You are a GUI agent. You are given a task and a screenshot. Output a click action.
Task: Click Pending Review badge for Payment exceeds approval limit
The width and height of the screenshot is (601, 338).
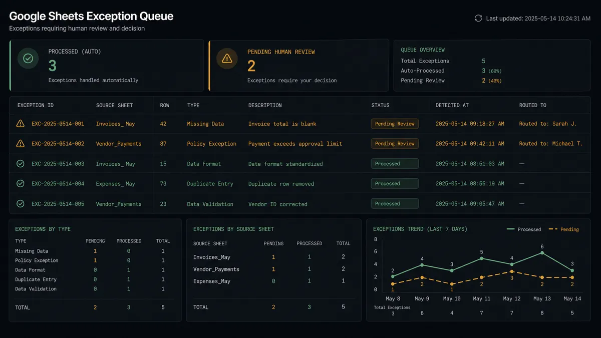pos(395,144)
